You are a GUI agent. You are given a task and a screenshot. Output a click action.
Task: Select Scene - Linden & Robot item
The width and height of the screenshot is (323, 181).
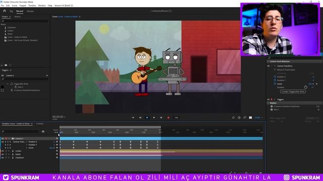tap(17, 37)
